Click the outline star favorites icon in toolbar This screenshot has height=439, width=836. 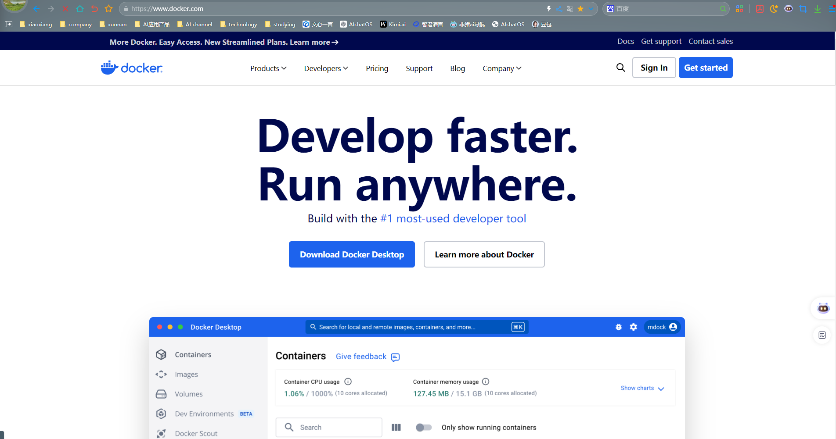109,9
